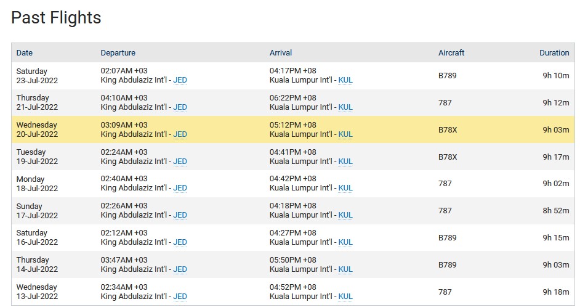Screen dimensions: 580x307
Task: Click the Date column header
Action: [25, 52]
